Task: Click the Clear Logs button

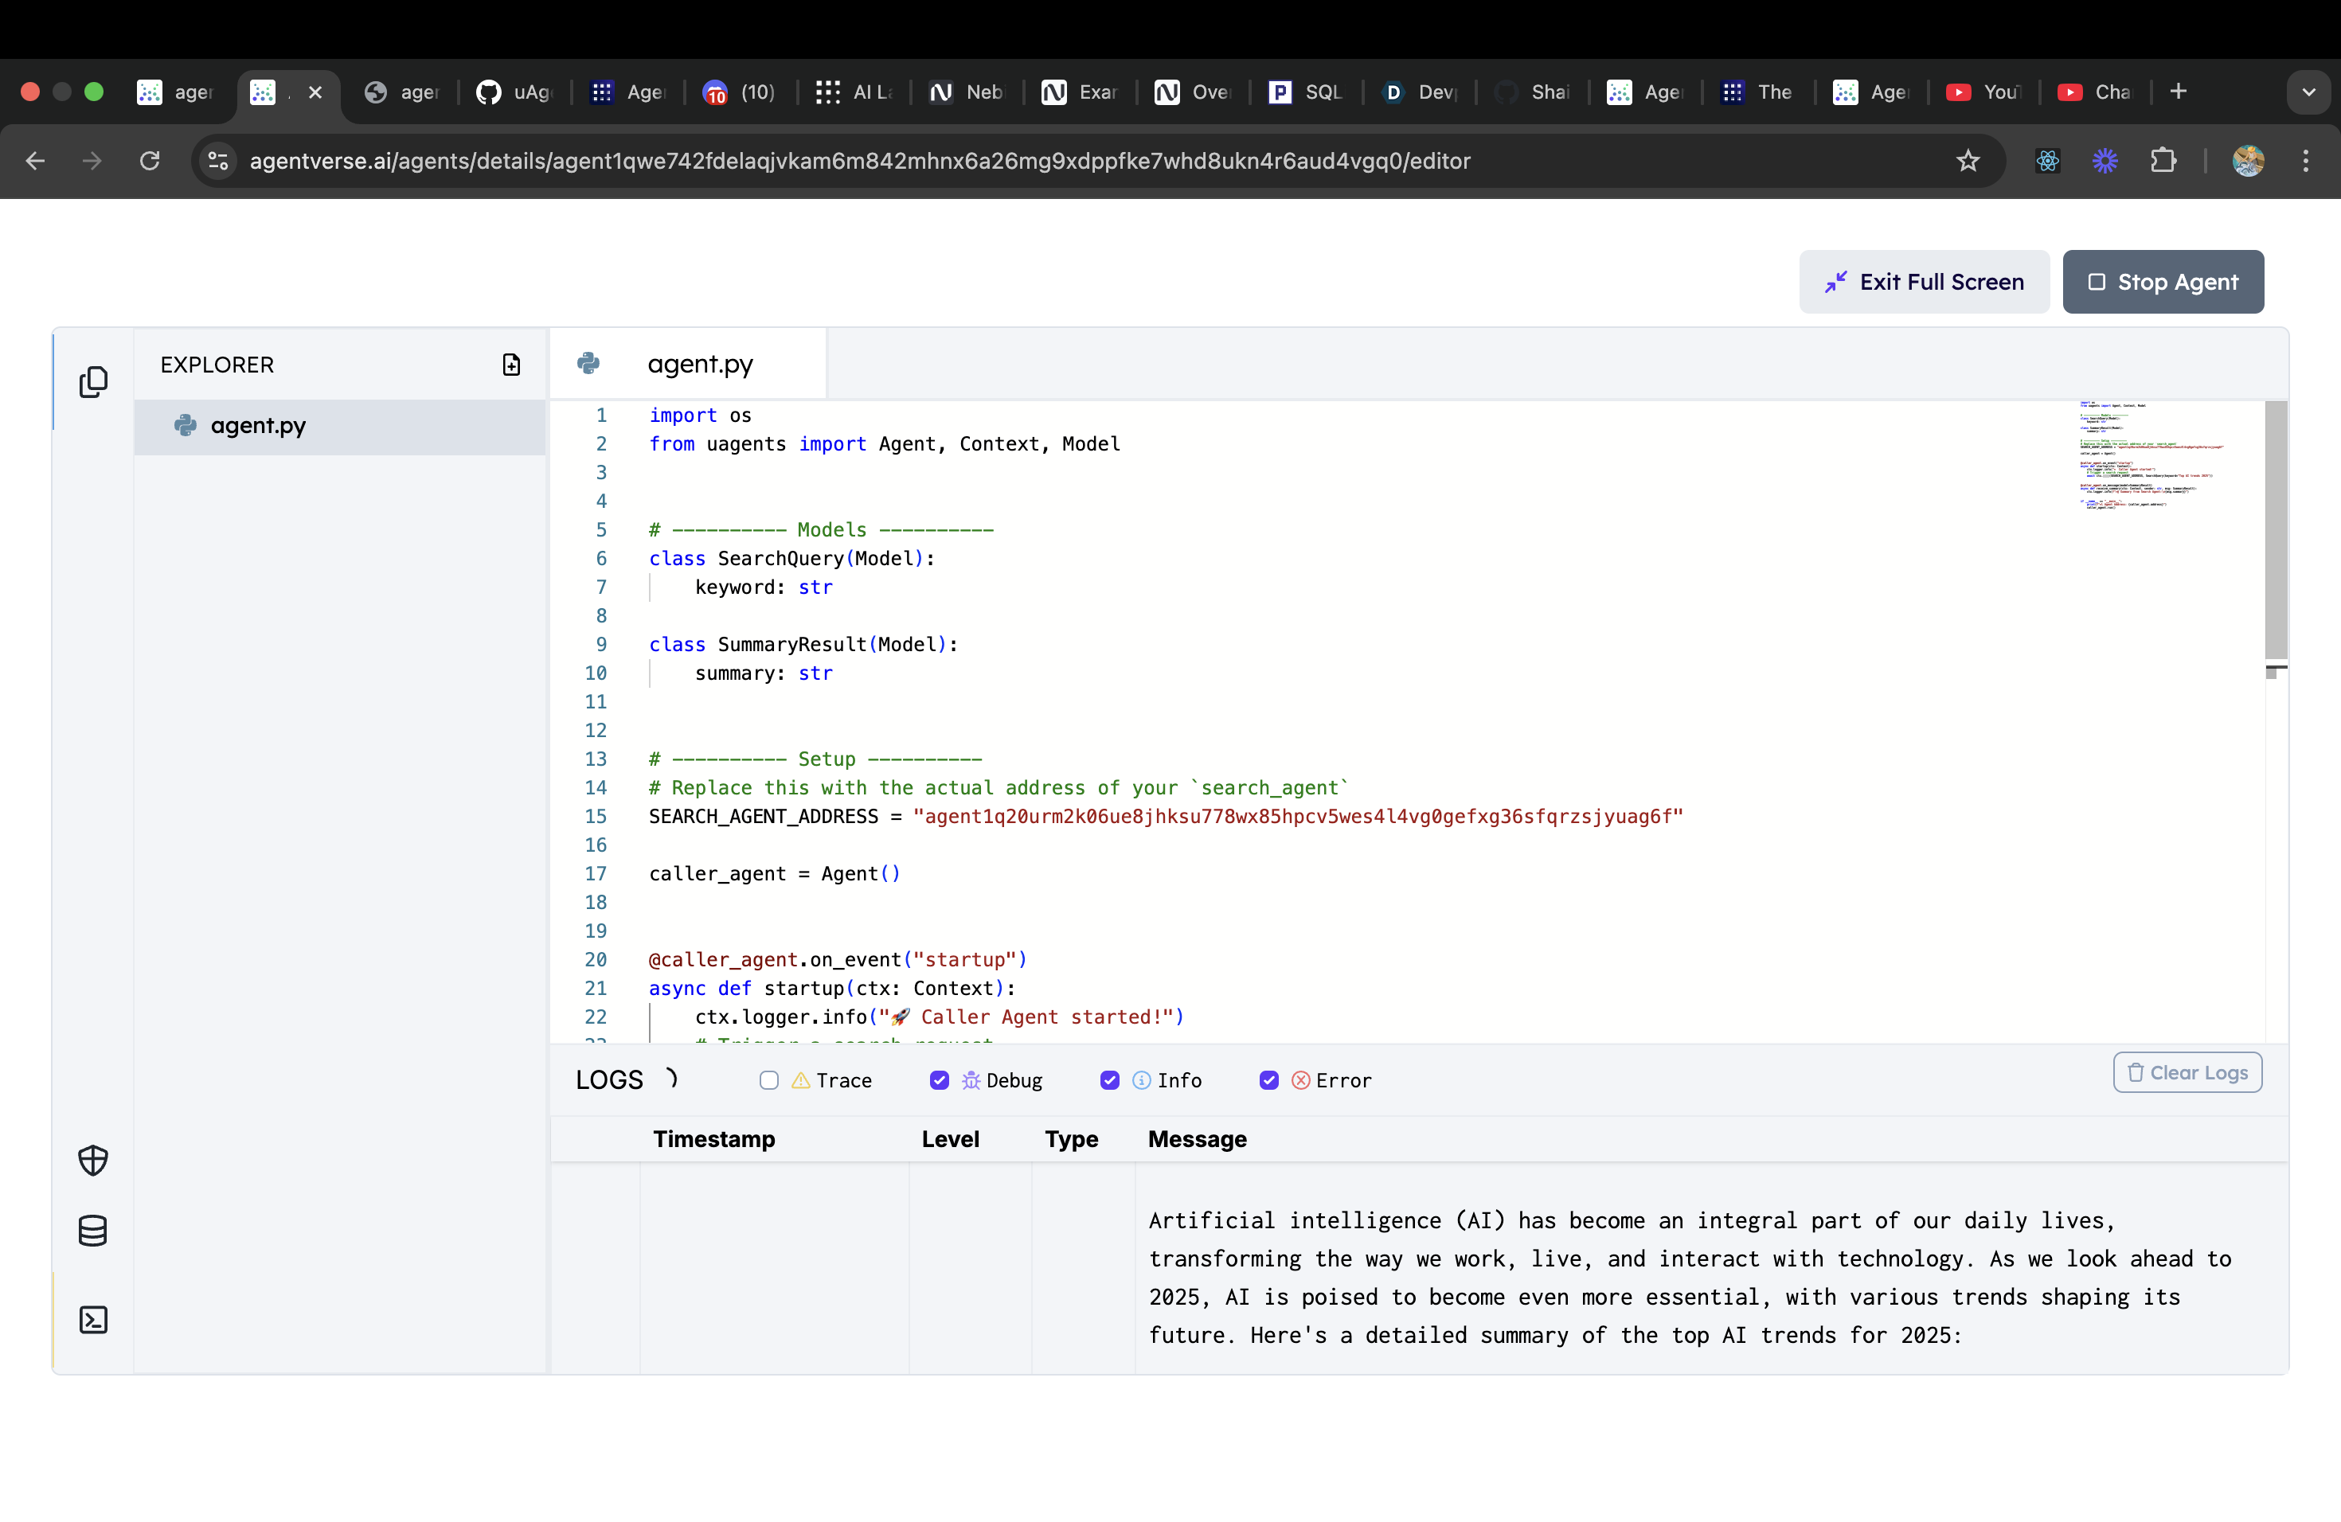Action: 2187,1073
